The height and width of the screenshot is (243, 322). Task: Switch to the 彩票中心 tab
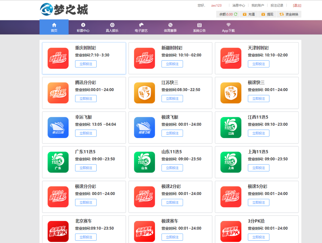(x=83, y=27)
